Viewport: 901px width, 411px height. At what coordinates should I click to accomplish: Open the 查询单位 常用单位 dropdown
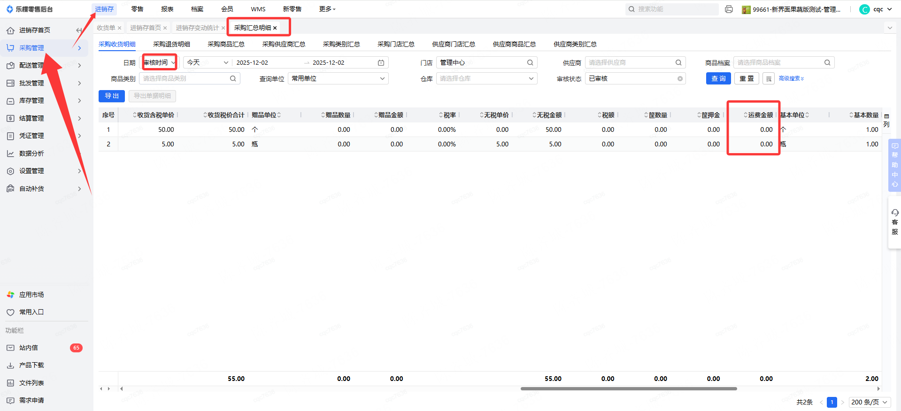338,78
